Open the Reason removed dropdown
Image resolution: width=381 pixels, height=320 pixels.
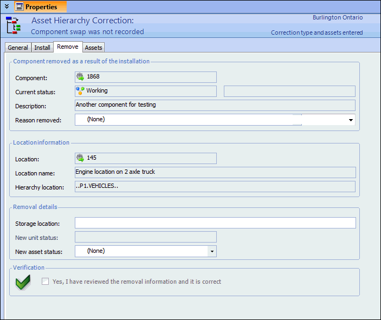point(350,120)
